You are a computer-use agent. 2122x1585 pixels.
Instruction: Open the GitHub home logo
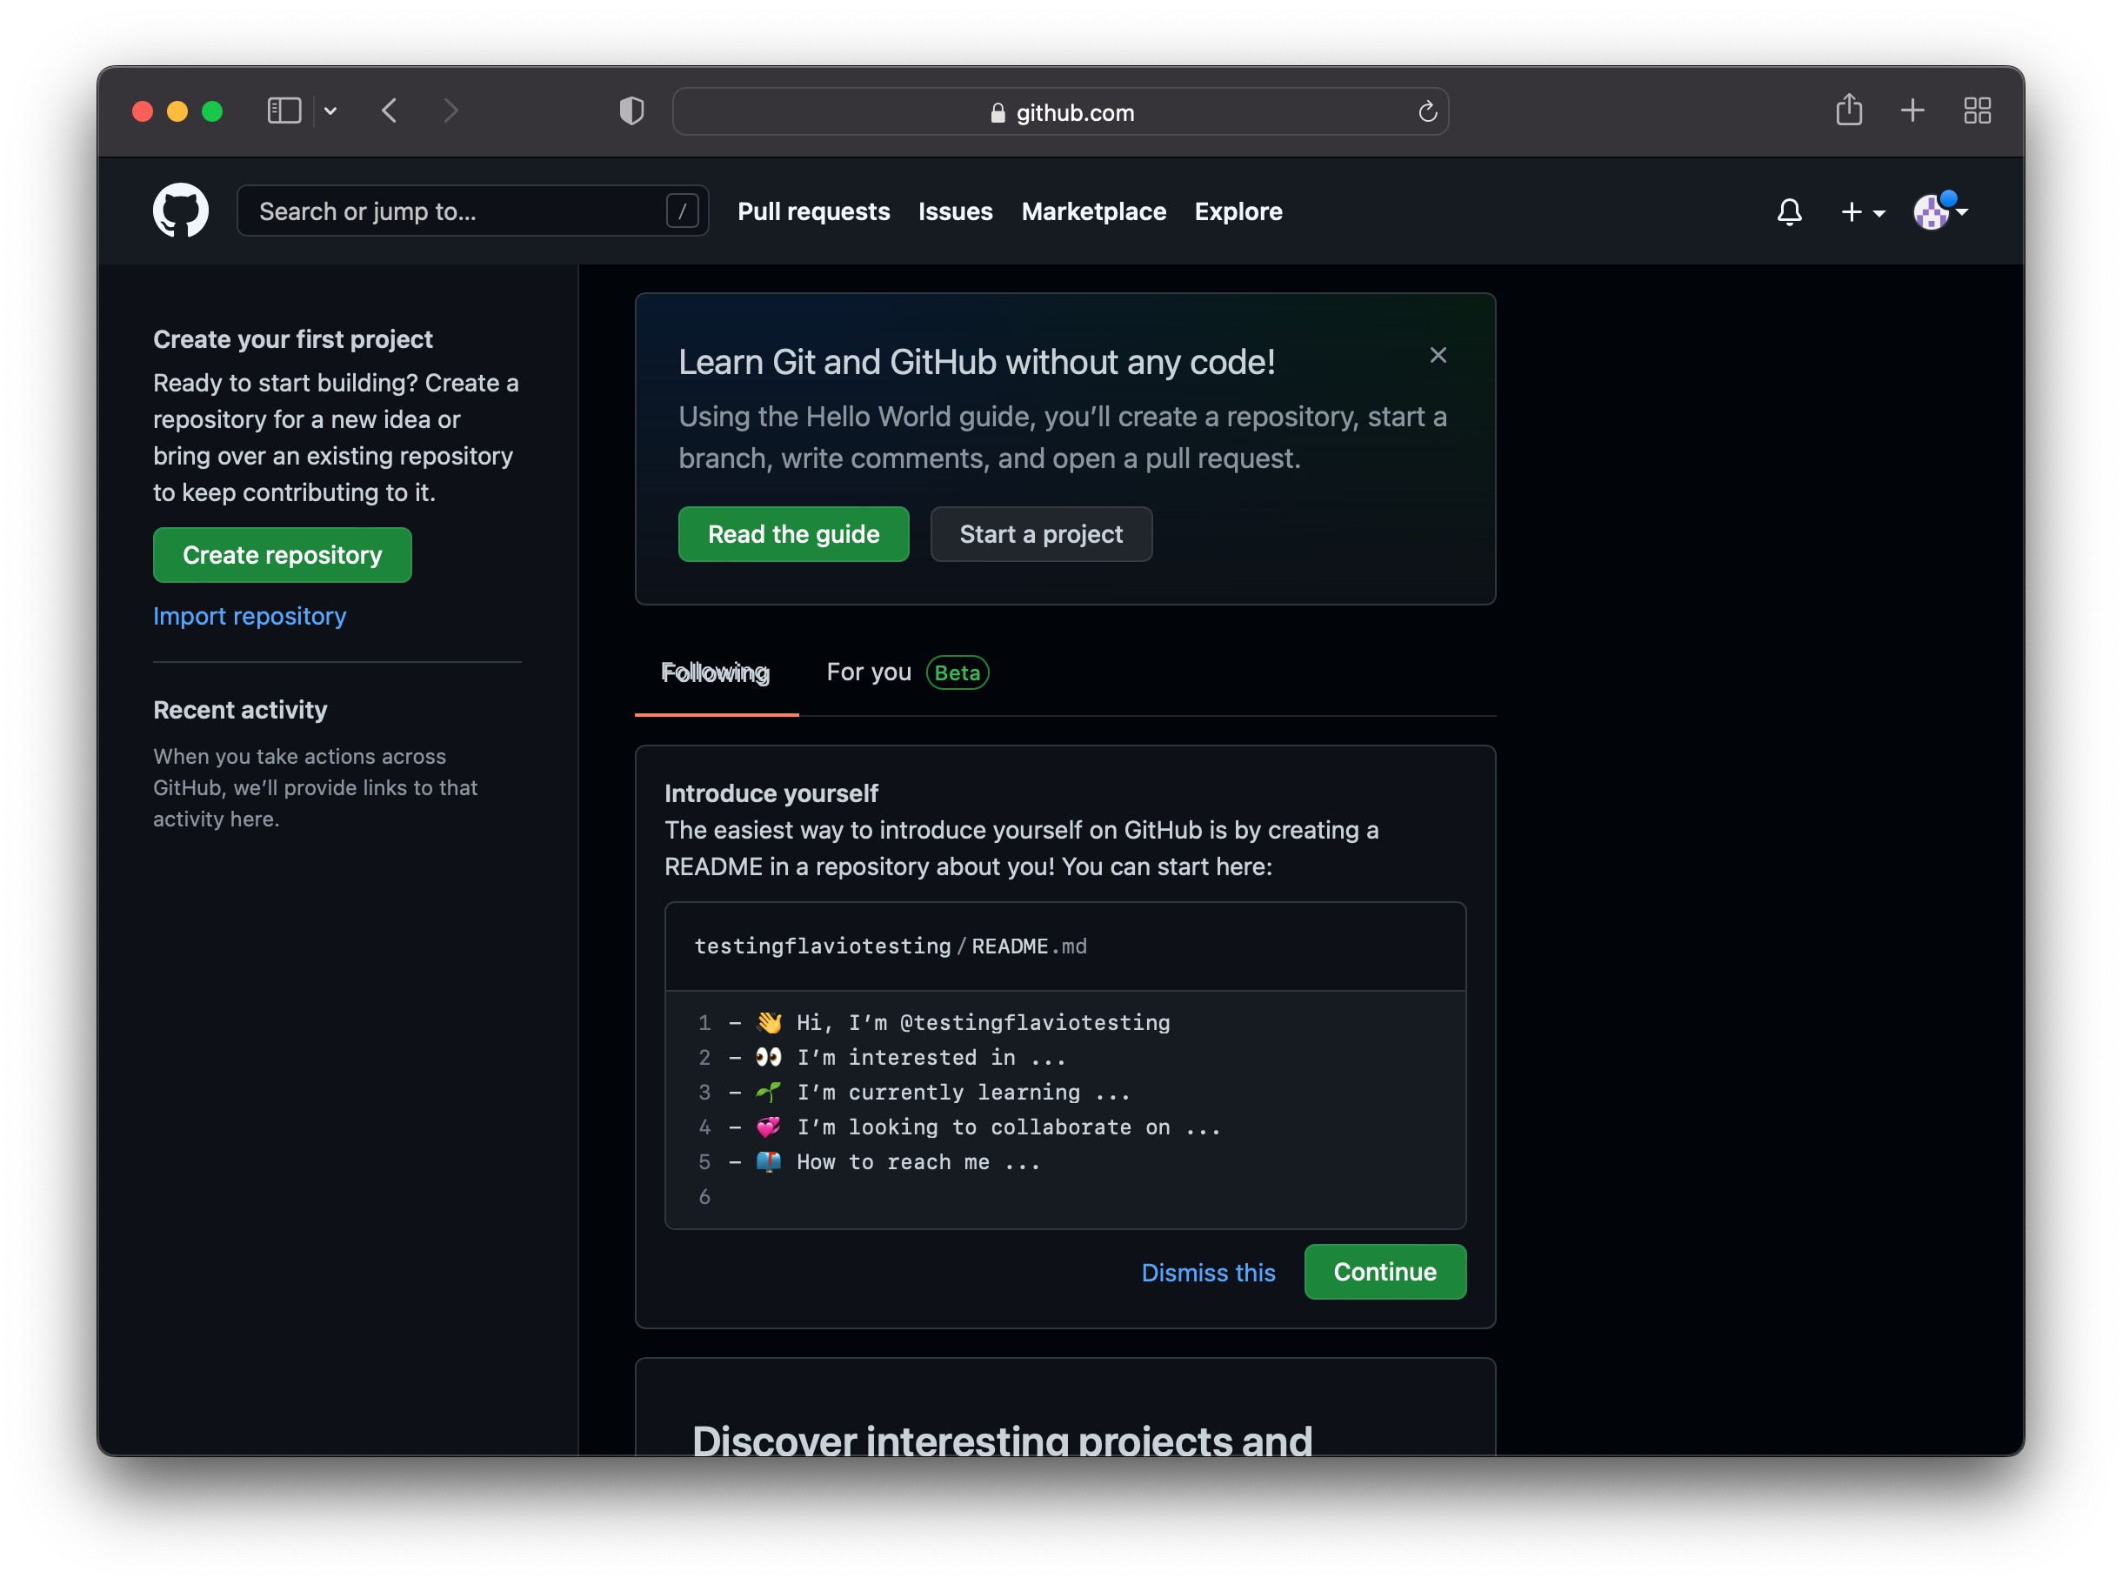tap(180, 211)
